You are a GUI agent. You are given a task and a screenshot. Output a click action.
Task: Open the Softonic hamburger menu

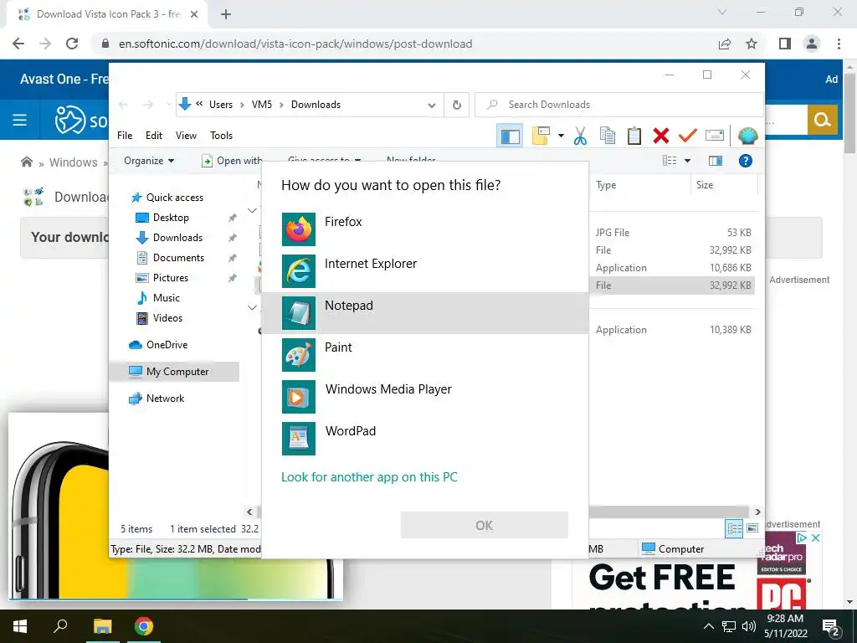(20, 120)
